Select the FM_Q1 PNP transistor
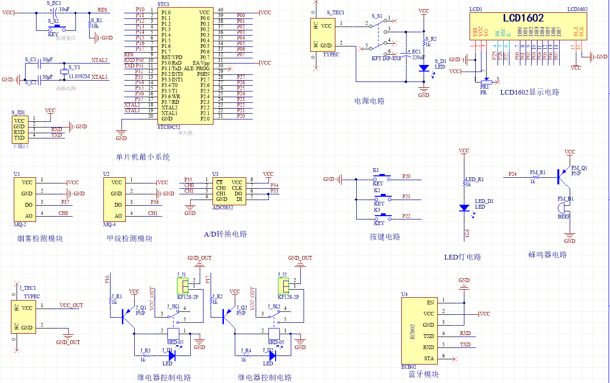Screen dimensions: 610x383 tap(564, 177)
